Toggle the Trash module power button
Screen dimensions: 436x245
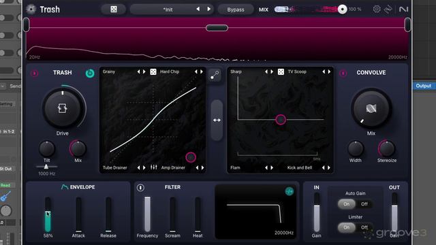pyautogui.click(x=35, y=73)
